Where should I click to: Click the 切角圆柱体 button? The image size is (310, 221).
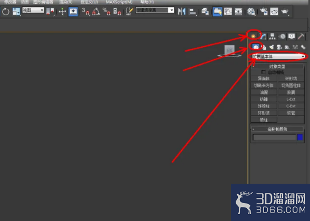291,86
